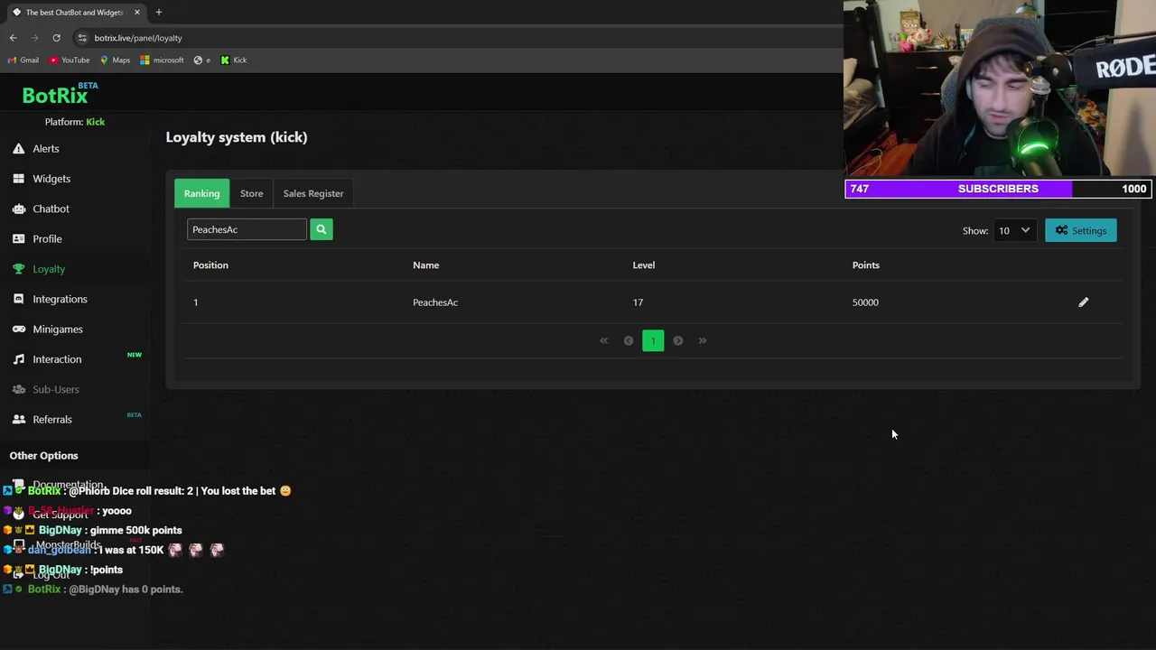Click the Position column header
The height and width of the screenshot is (650, 1156).
pos(210,265)
